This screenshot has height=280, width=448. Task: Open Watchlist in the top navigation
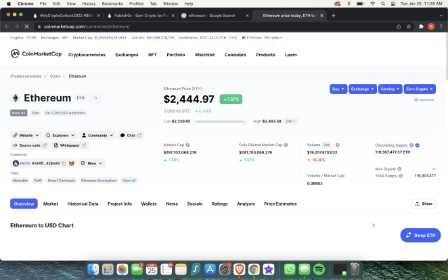(204, 55)
